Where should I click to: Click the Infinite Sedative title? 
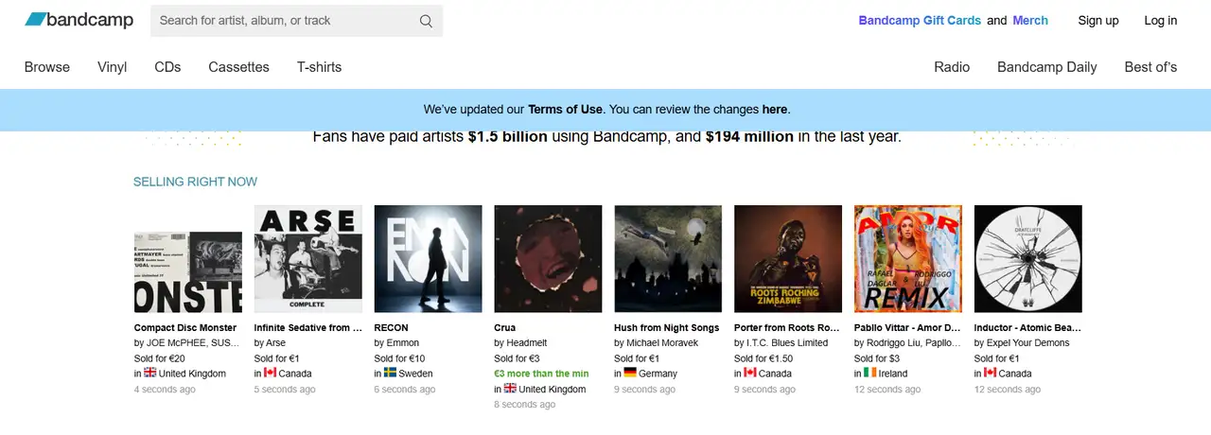[x=308, y=328]
